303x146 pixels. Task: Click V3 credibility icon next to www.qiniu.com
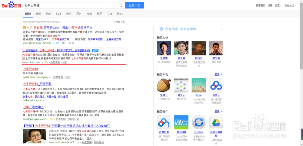[46, 62]
